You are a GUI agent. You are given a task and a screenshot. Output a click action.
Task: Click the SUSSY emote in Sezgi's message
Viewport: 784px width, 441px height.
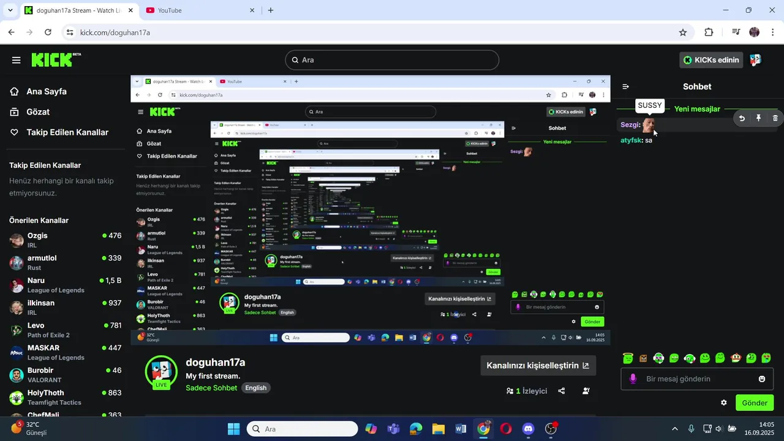pos(649,125)
